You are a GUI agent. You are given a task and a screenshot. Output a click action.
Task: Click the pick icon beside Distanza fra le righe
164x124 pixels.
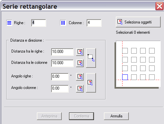point(80,52)
